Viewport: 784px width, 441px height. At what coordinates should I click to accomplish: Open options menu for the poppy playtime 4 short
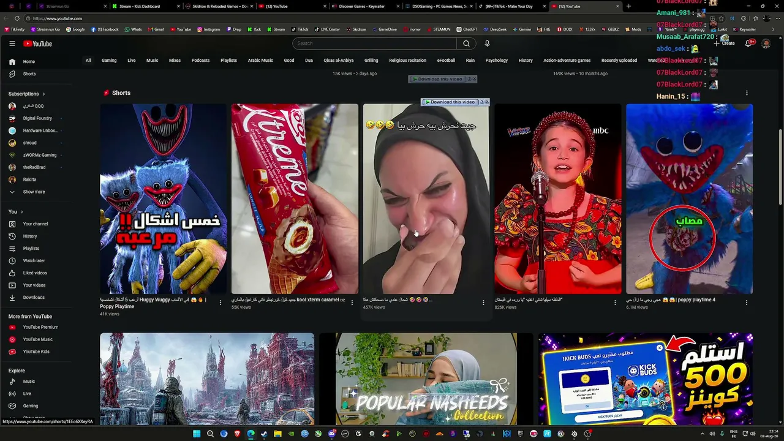[747, 303]
